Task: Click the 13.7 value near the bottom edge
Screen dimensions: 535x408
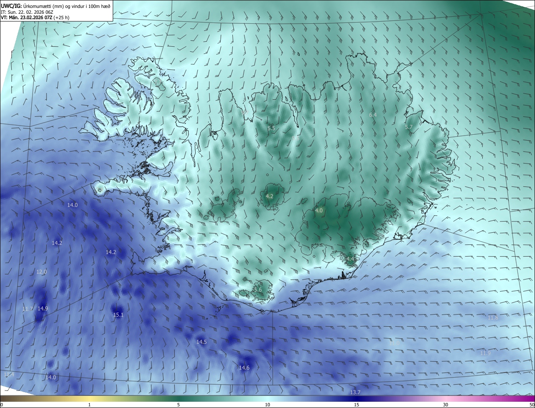Action: 355,393
